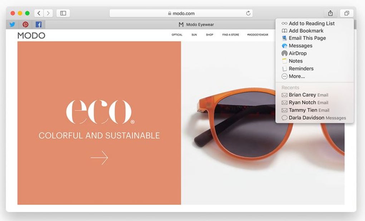Image resolution: width=365 pixels, height=221 pixels.
Task: Send page to Notes
Action: (315, 61)
